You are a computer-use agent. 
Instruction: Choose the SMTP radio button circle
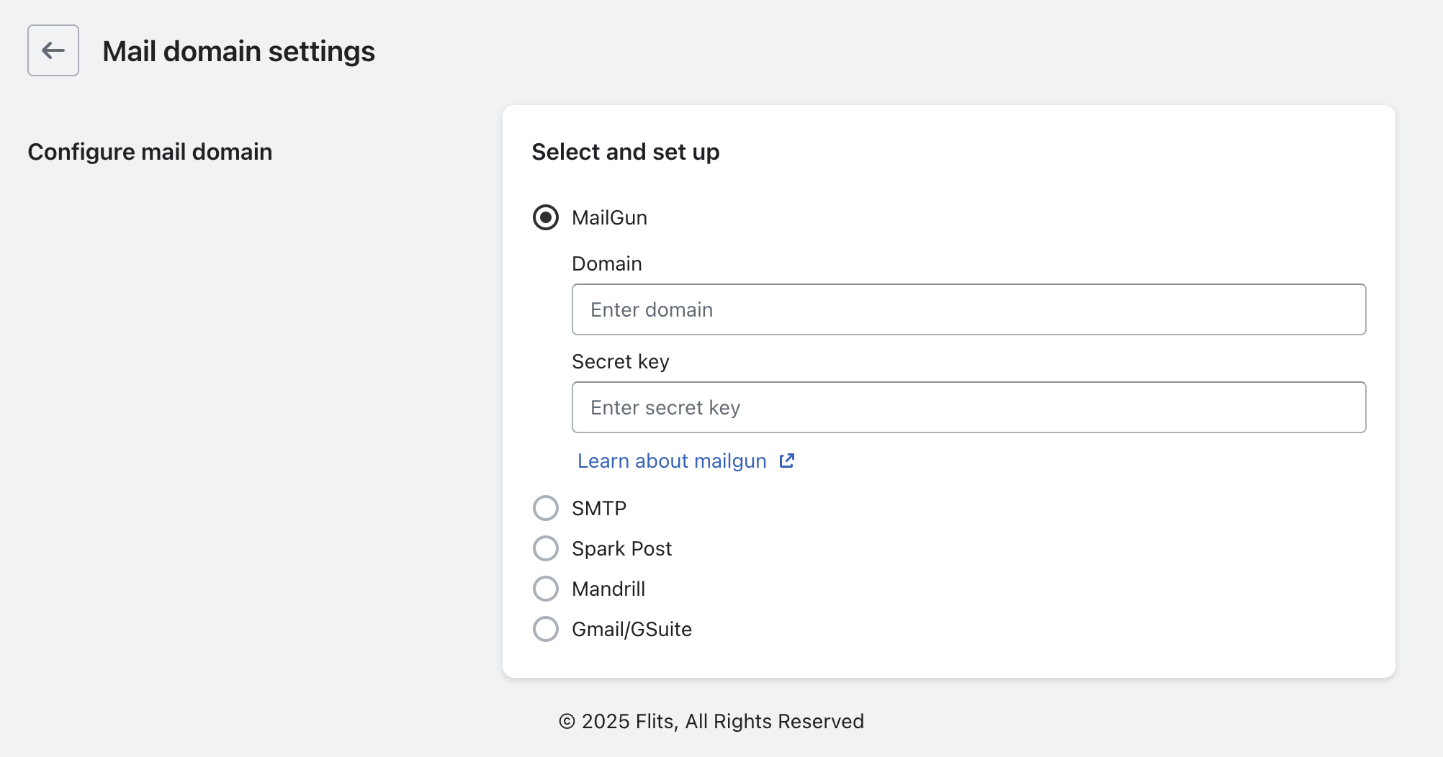546,508
